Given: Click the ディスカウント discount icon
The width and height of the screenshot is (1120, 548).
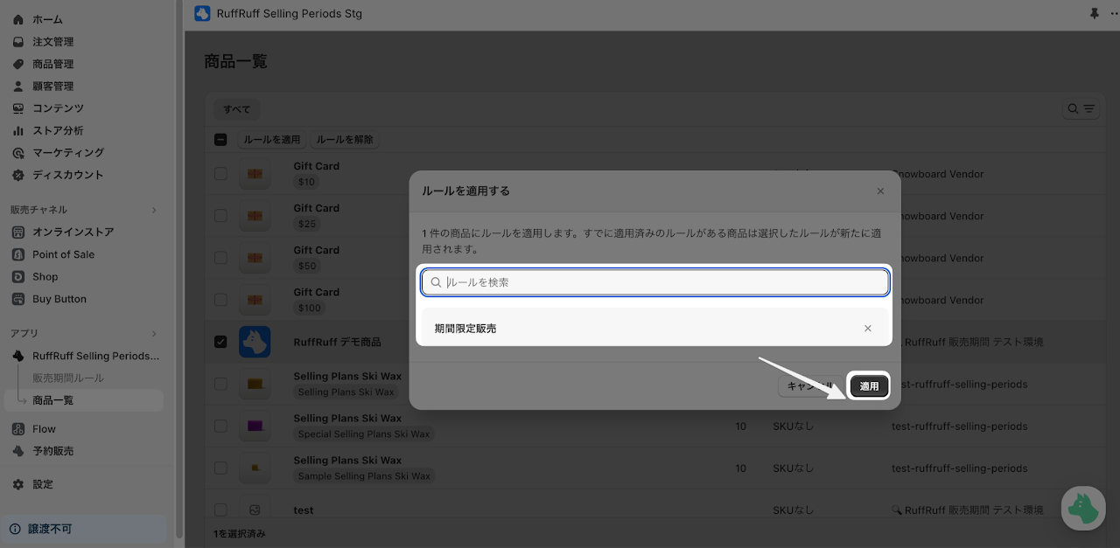Looking at the screenshot, I should [x=17, y=175].
